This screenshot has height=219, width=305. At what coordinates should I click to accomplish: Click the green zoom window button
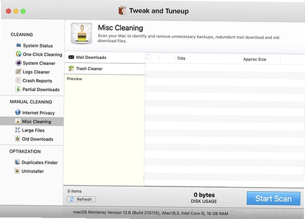point(23,11)
